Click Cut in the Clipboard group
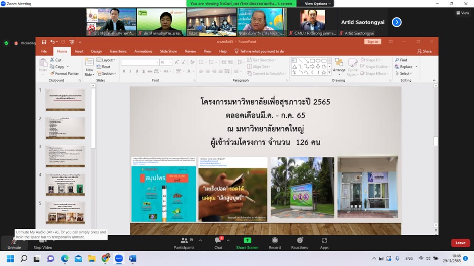The image size is (474, 266). [x=56, y=60]
